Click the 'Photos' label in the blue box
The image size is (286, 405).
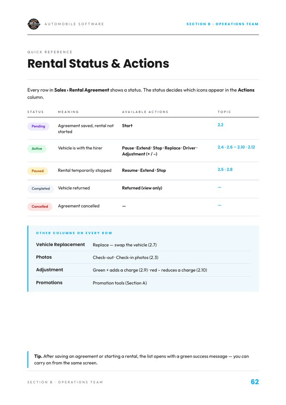(x=44, y=257)
